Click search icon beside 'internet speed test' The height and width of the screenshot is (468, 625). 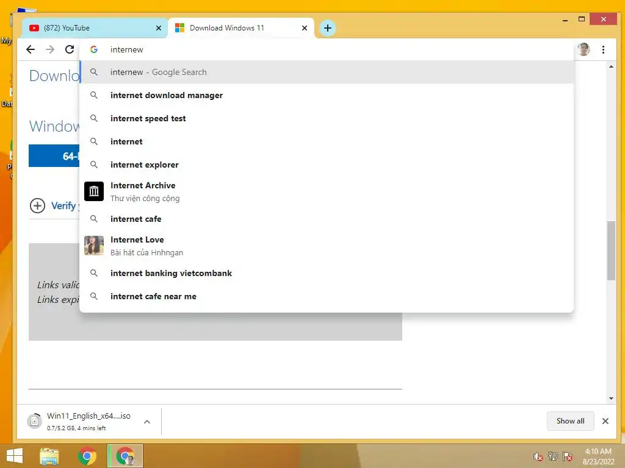94,118
